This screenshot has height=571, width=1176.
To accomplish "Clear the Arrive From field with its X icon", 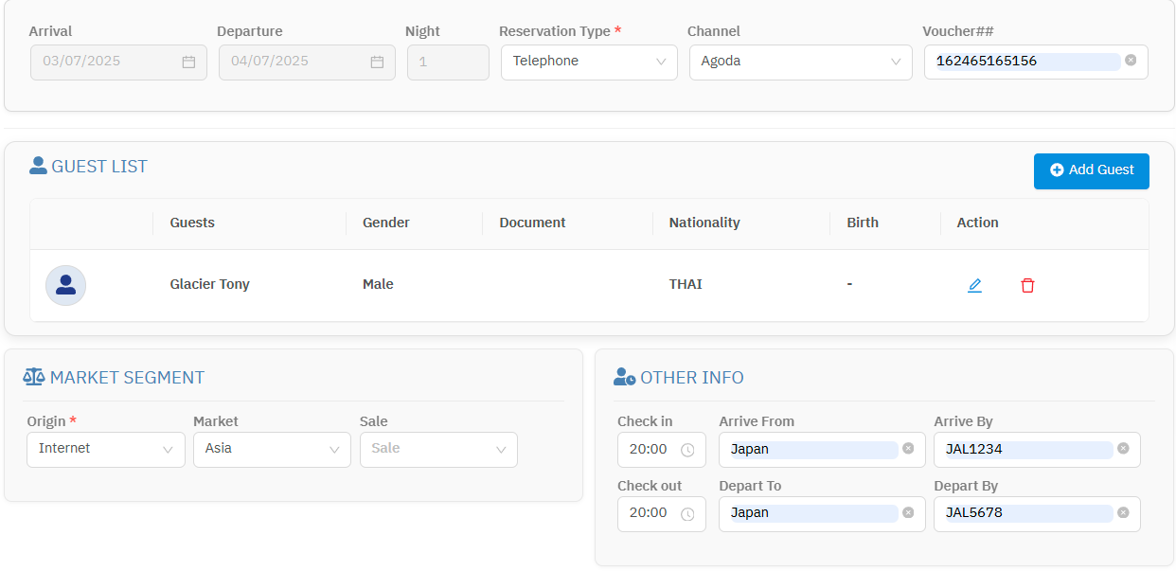I will point(908,449).
